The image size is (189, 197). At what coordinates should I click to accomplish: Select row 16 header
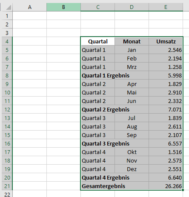coord(7,143)
